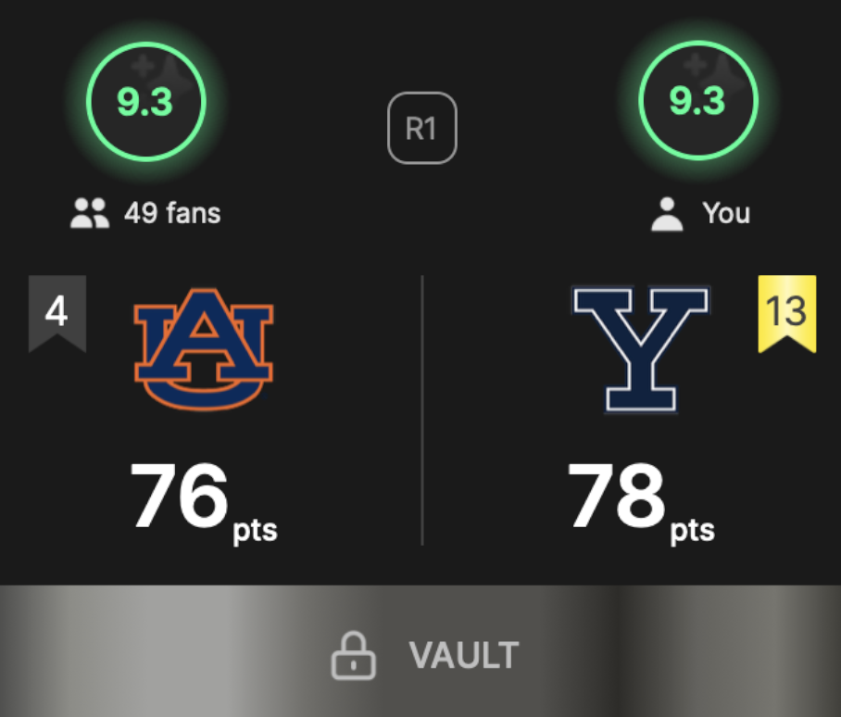Click the vertical divider between teams
This screenshot has height=717, width=841.
click(x=422, y=410)
